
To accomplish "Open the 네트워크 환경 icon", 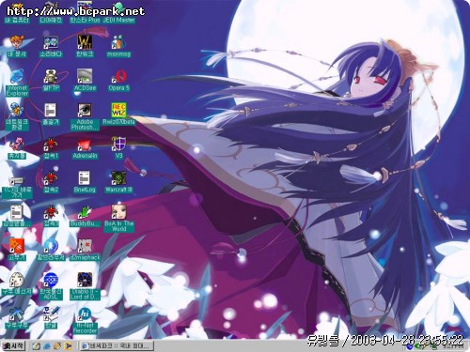I will pyautogui.click(x=17, y=116).
